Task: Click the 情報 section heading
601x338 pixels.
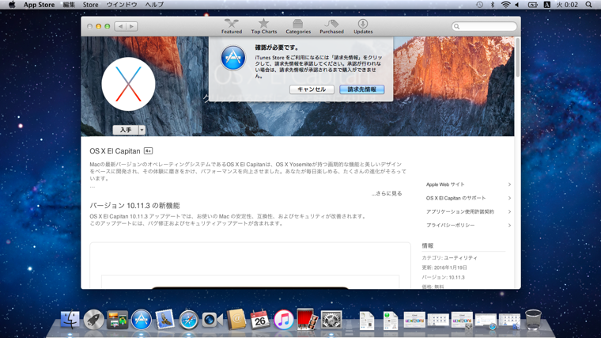Action: [427, 245]
